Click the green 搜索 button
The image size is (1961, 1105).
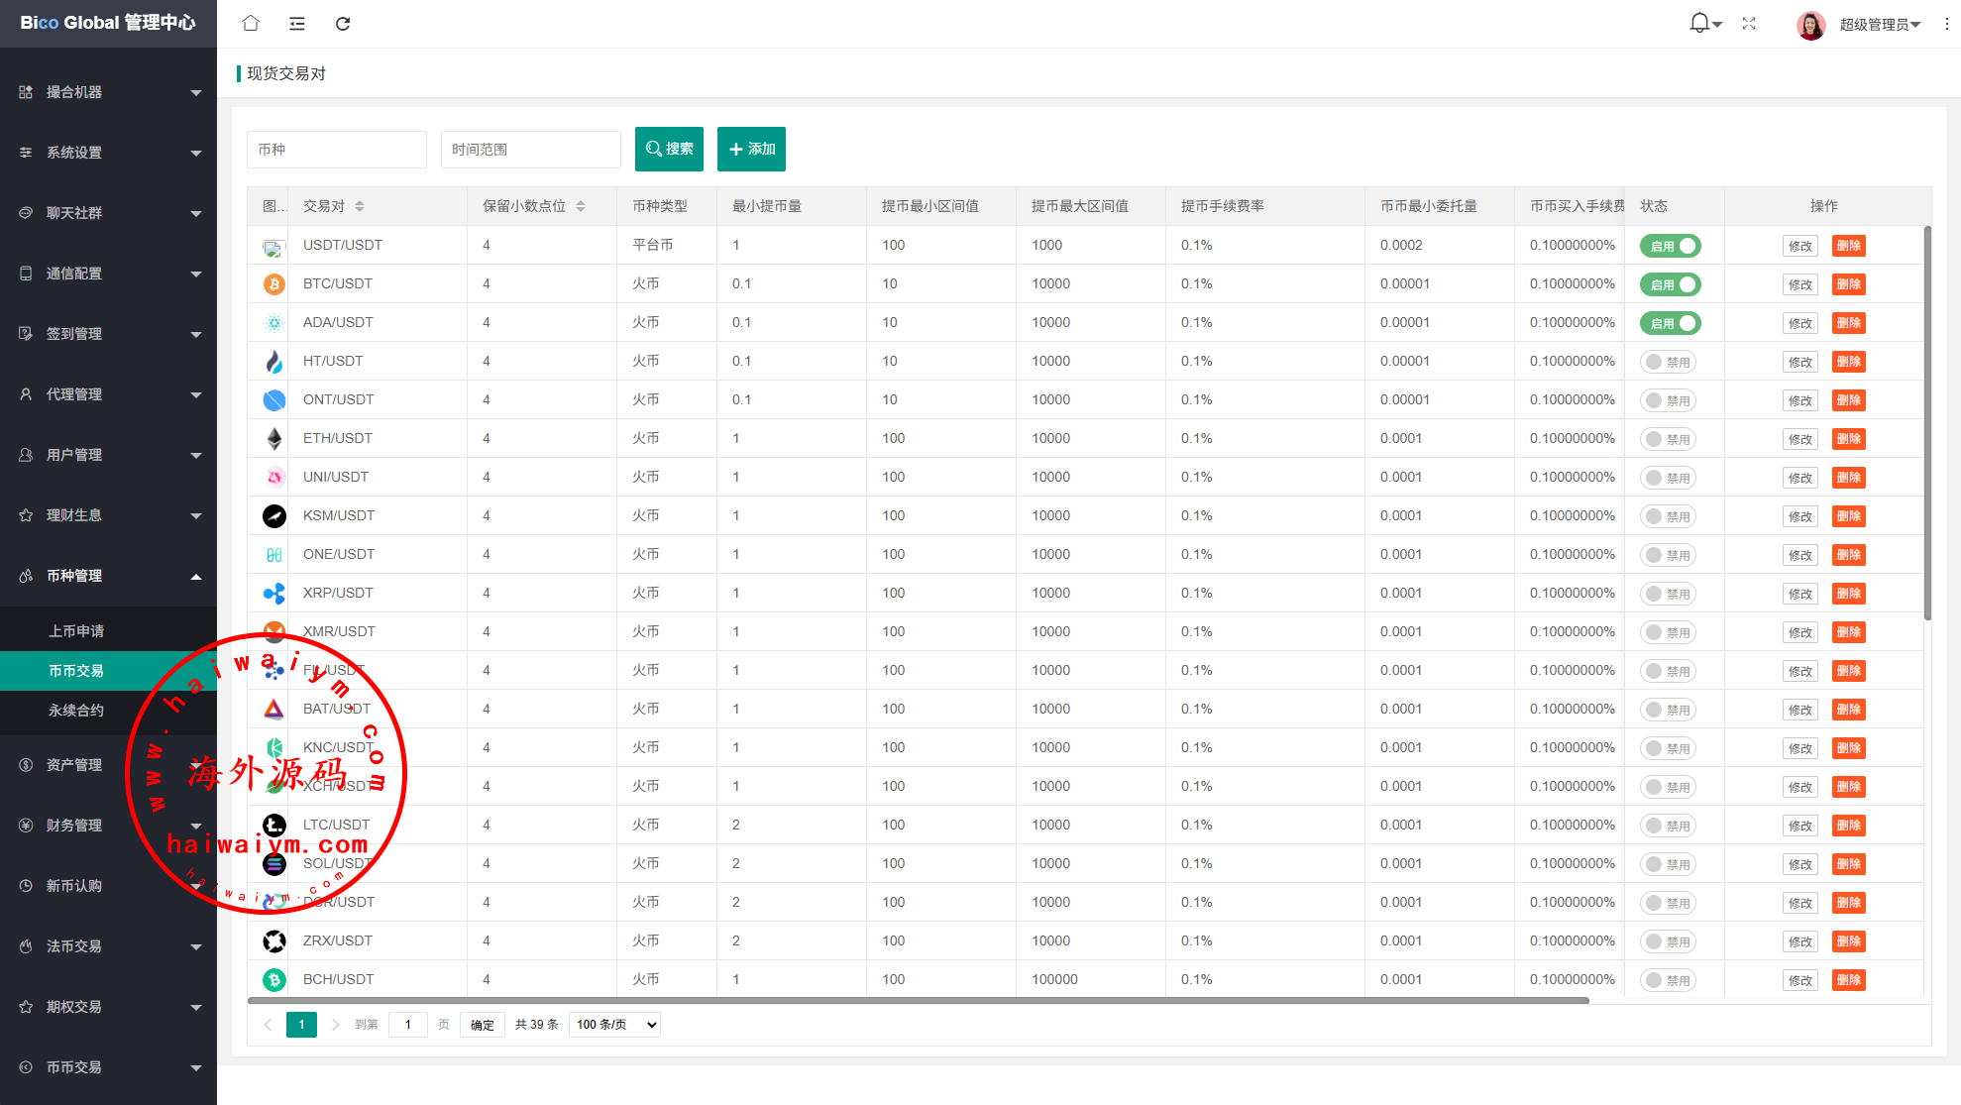(x=669, y=149)
